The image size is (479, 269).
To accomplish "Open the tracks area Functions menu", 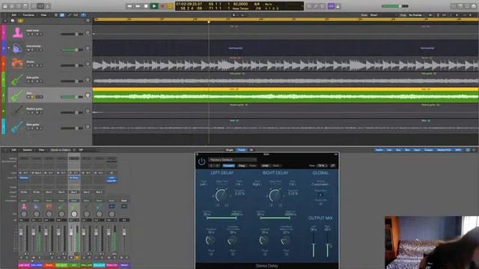I will click(x=28, y=15).
